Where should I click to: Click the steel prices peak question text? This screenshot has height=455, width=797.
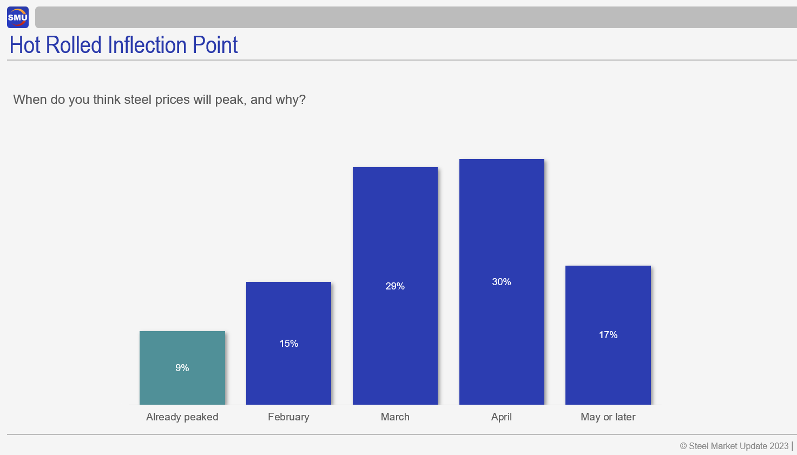pyautogui.click(x=159, y=100)
